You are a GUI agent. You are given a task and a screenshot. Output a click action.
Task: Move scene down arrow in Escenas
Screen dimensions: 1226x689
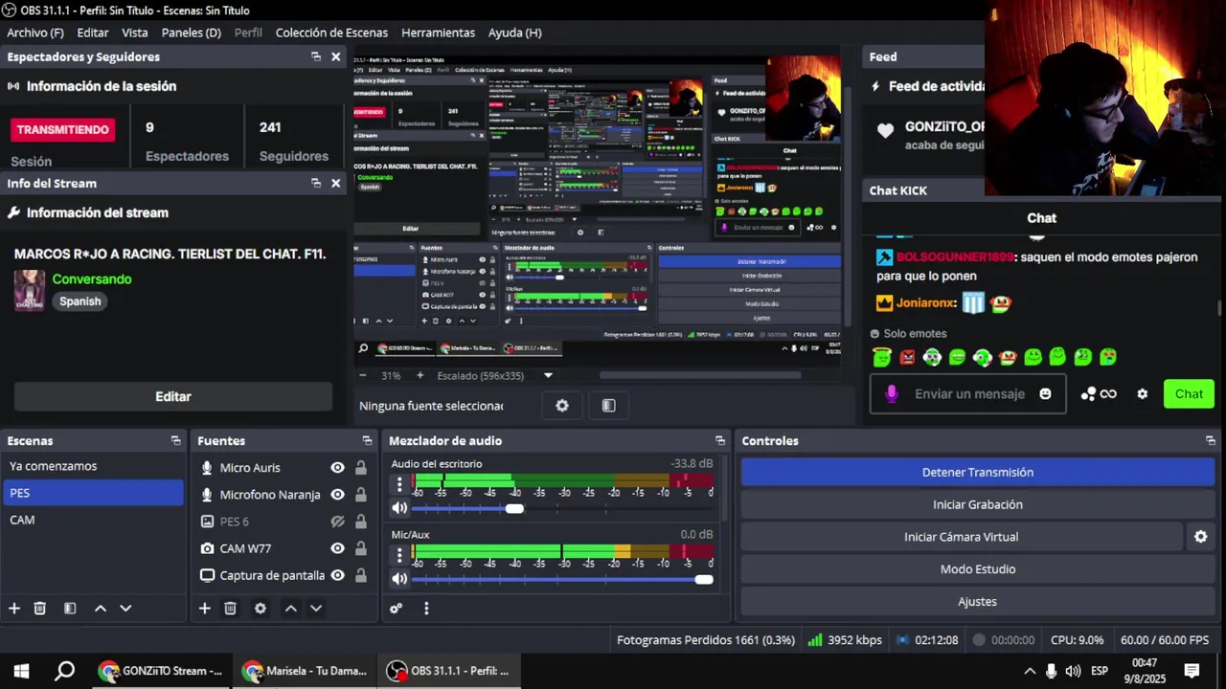(125, 609)
